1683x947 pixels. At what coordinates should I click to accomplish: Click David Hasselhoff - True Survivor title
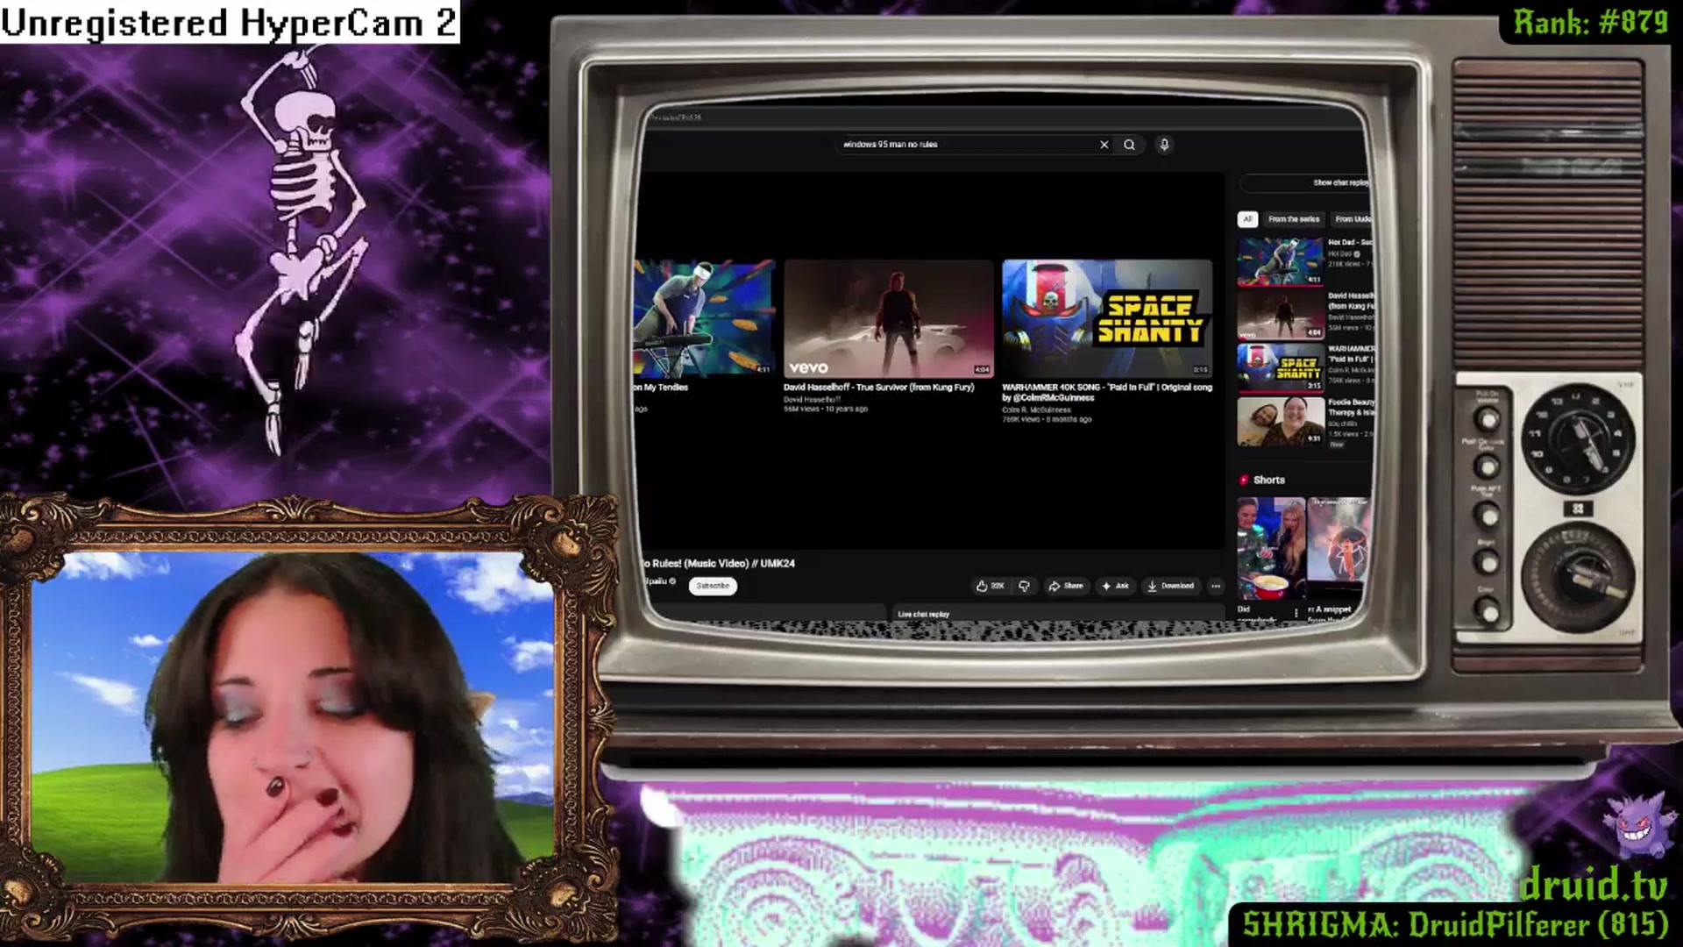point(878,387)
